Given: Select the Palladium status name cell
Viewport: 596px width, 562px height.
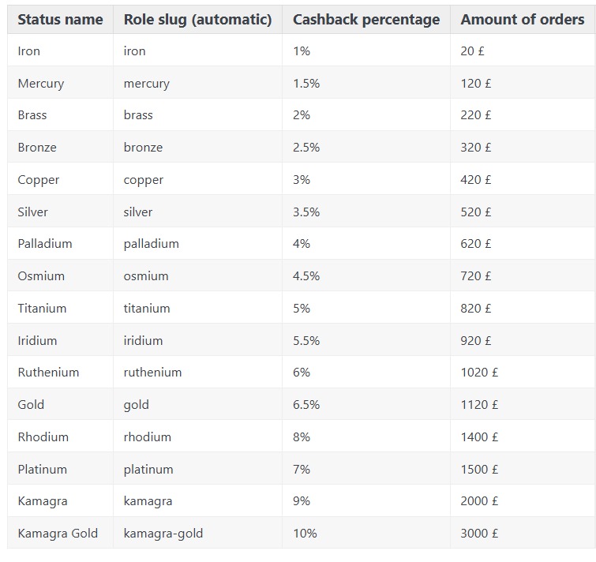Looking at the screenshot, I should coord(45,244).
